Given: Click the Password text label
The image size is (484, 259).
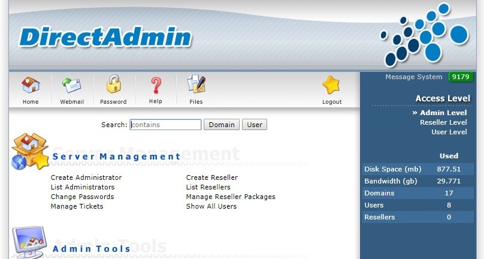Looking at the screenshot, I should 113,102.
